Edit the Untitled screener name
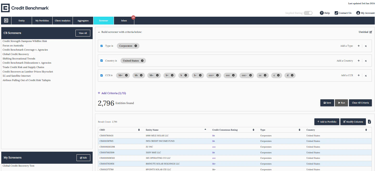 click(x=371, y=32)
